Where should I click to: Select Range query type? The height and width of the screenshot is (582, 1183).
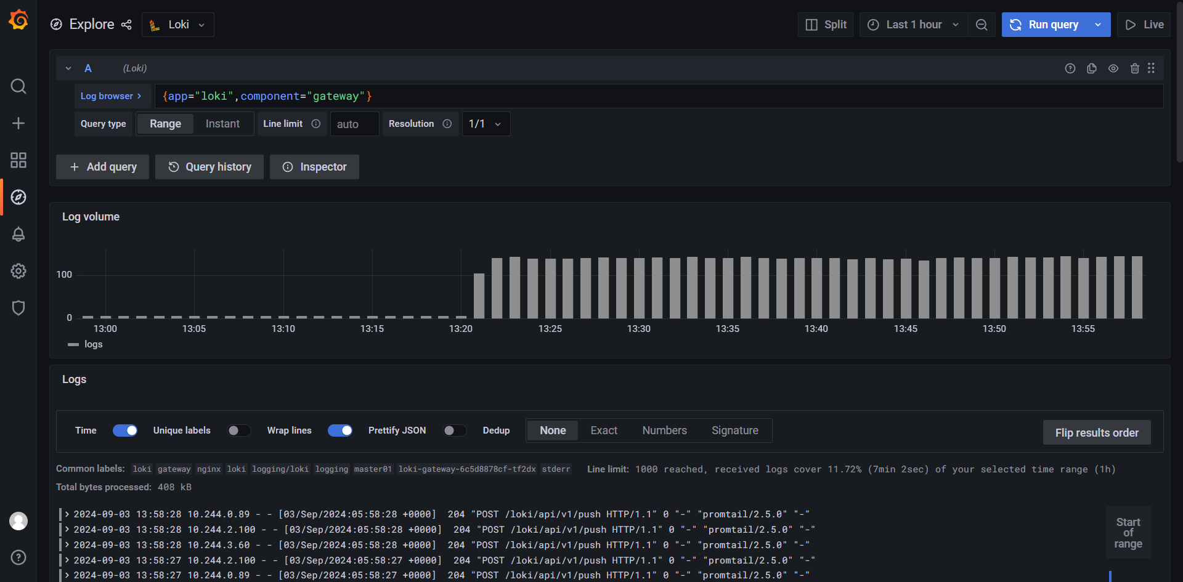coord(165,124)
